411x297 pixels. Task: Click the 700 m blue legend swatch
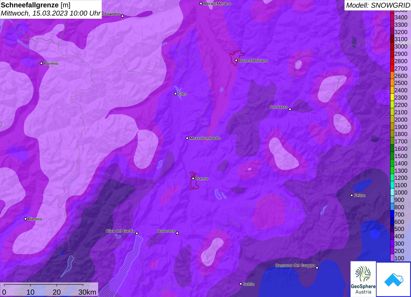click(x=392, y=214)
